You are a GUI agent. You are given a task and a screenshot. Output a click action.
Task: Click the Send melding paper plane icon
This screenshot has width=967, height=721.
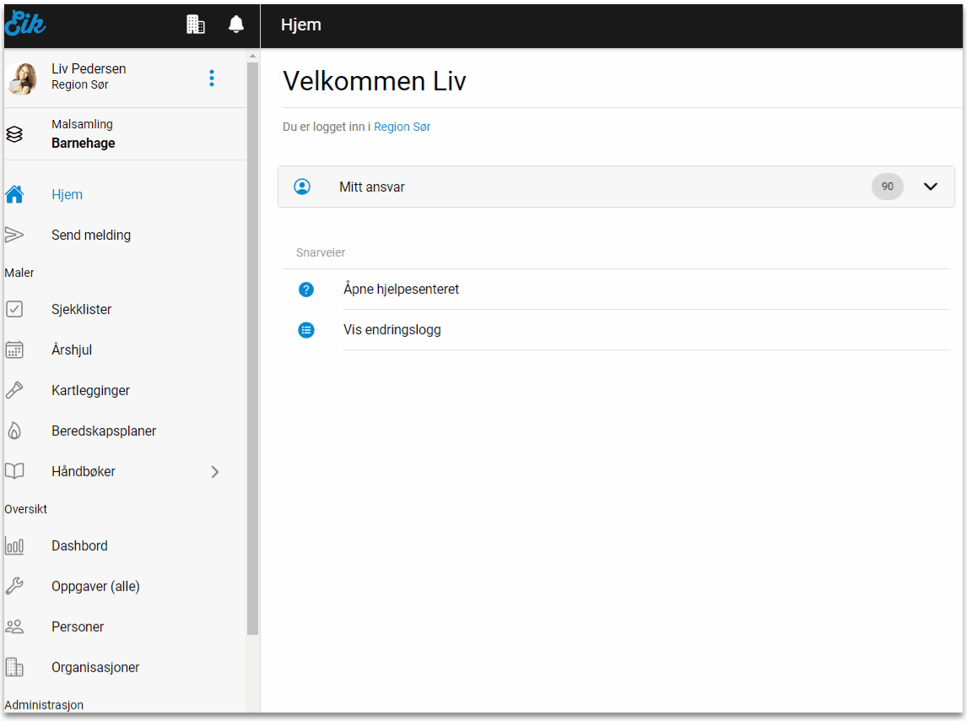click(14, 236)
